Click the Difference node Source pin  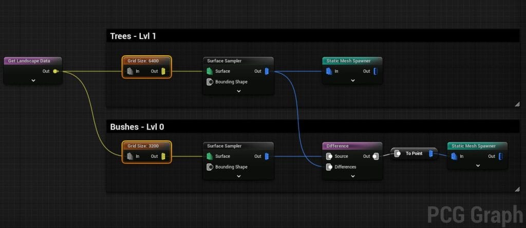point(329,156)
